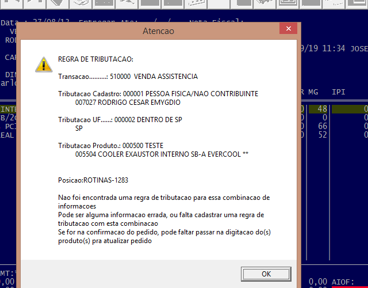Click the REGRA DE TRIBUTACAO heading
The image size is (368, 288).
[x=96, y=59]
